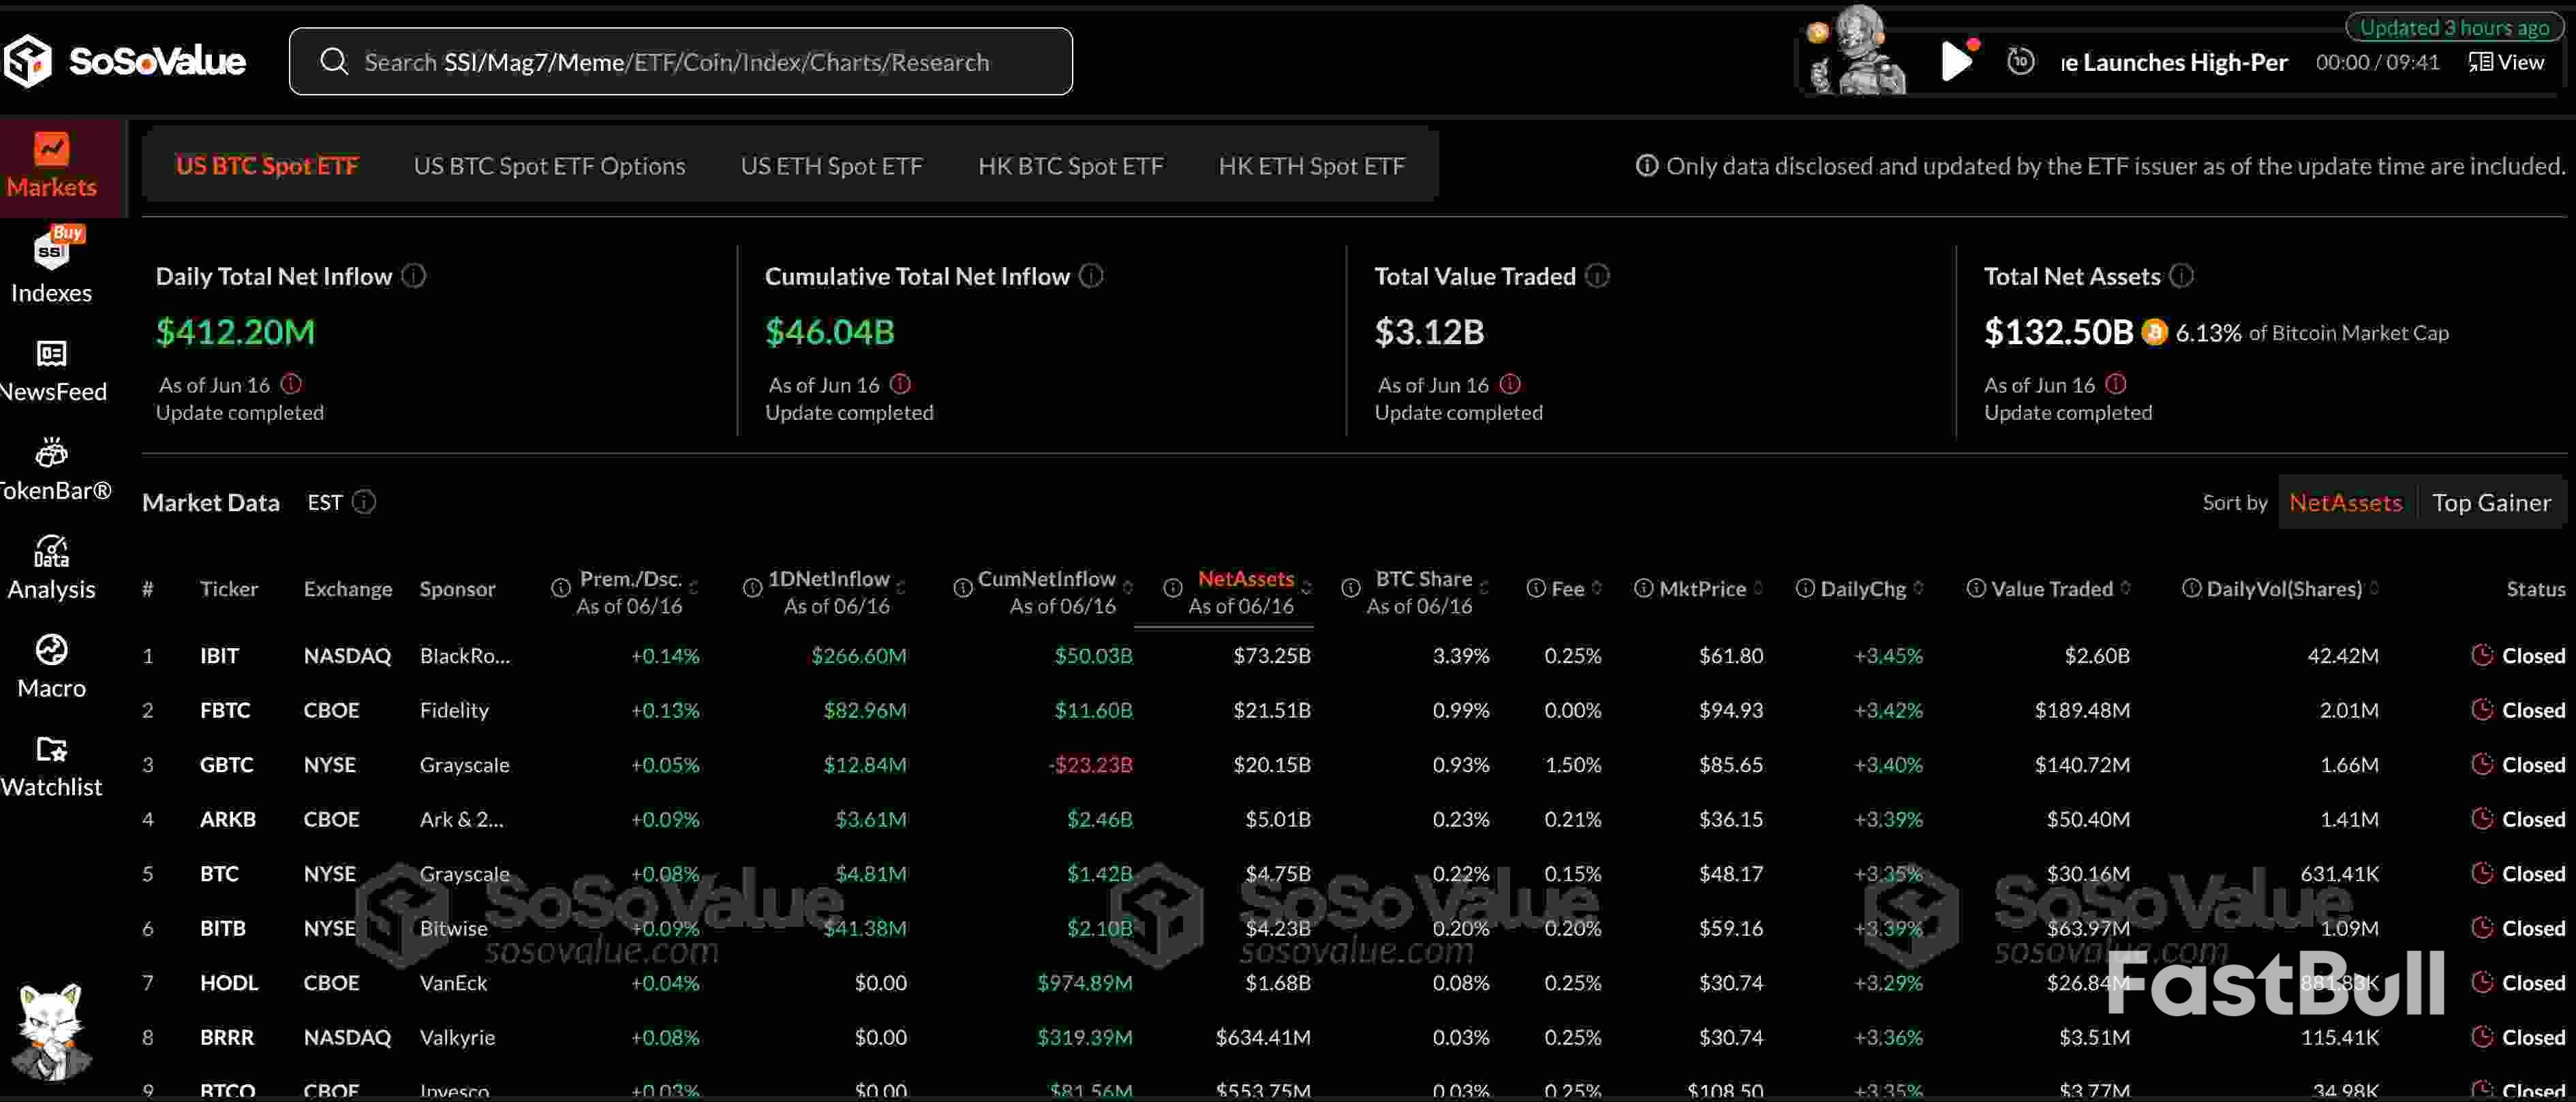Open the HK BTC Spot ETF tab
Screen dimensions: 2576x1102
pos(1070,166)
